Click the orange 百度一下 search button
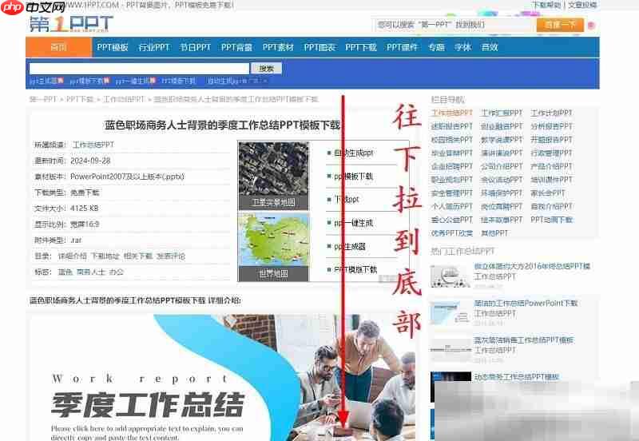The width and height of the screenshot is (639, 441). pyautogui.click(x=561, y=25)
